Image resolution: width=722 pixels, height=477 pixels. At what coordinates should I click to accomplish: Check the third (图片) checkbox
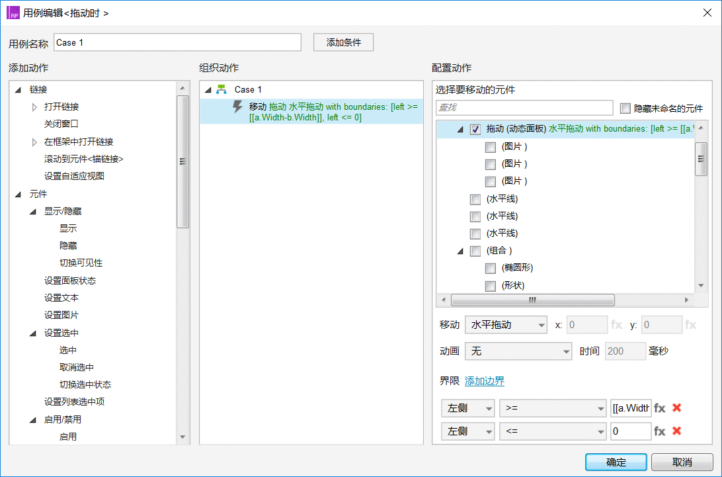coord(491,181)
